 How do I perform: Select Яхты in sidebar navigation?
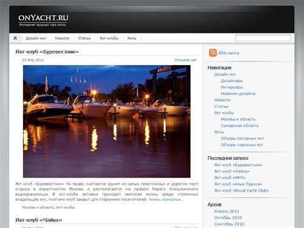[219, 132]
